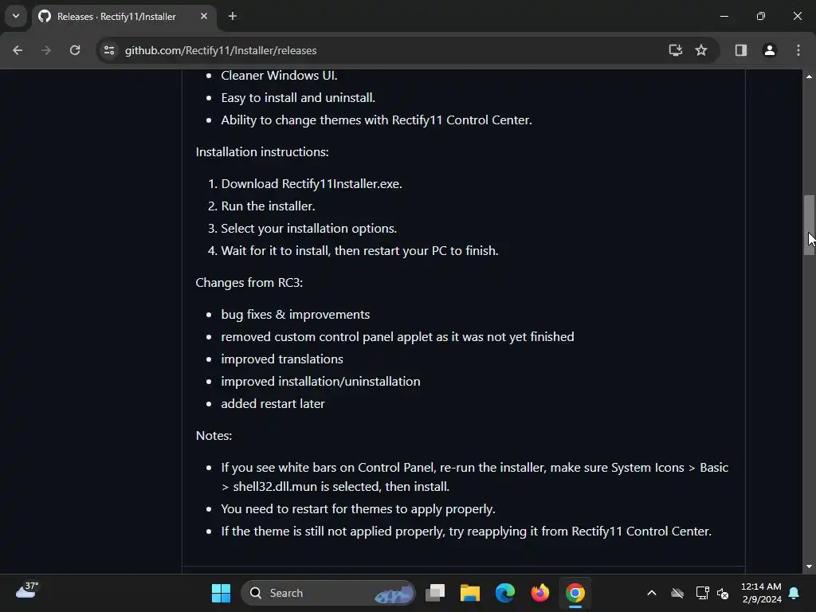The width and height of the screenshot is (816, 612).
Task: Open Chrome's three-dot menu
Action: coord(798,50)
